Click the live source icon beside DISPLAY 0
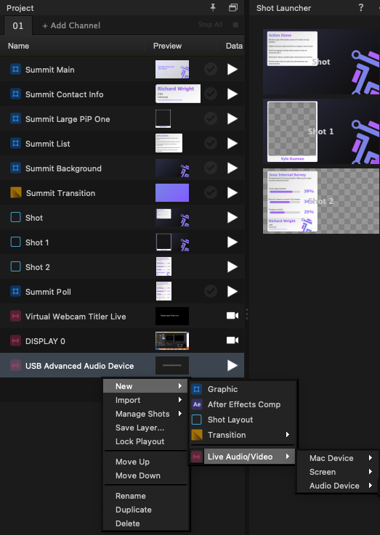380x535 pixels. [16, 341]
